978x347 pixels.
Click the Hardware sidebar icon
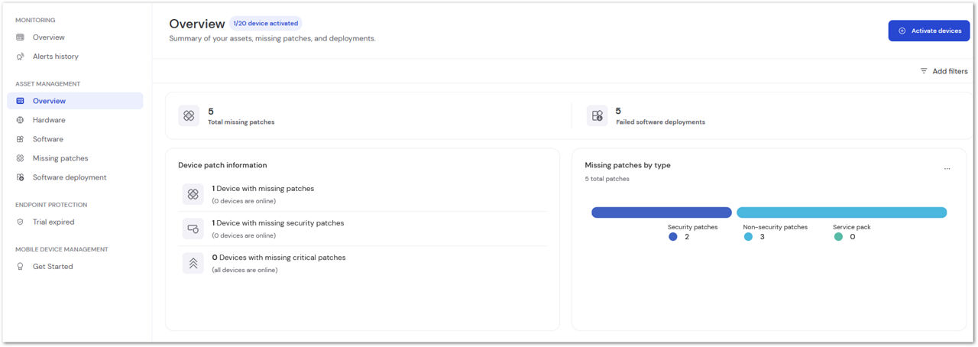point(21,120)
